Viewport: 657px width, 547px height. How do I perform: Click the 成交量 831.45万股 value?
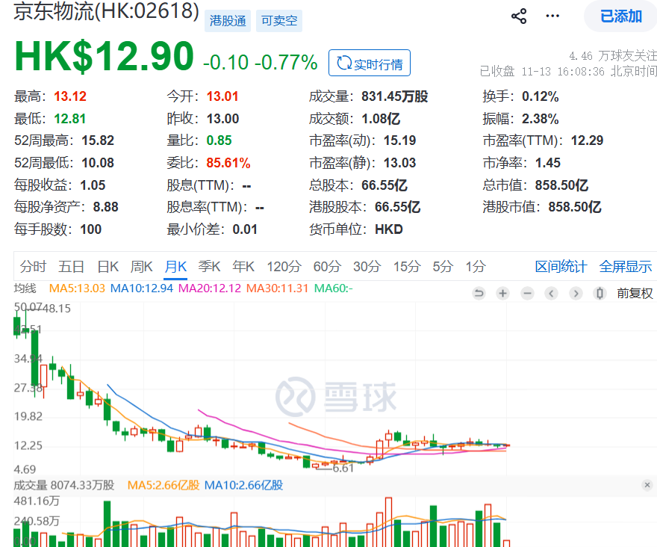tap(395, 96)
